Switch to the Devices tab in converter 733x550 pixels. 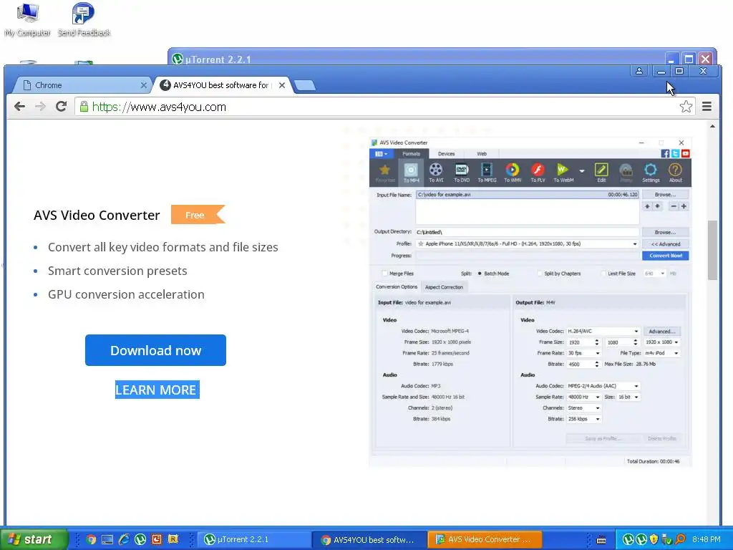446,154
